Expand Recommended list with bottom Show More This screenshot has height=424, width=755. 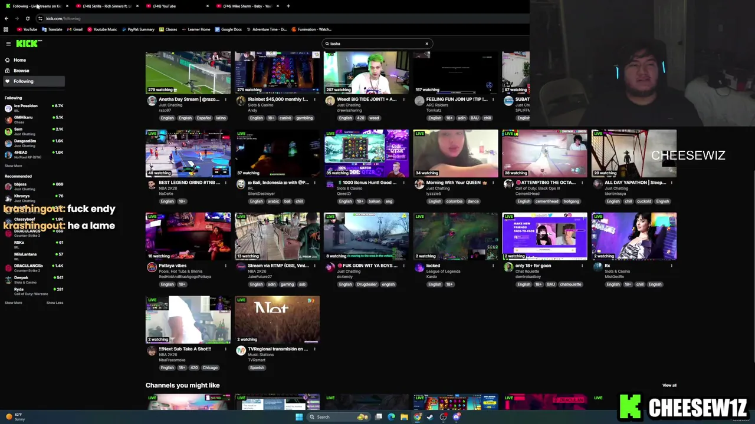click(x=13, y=303)
